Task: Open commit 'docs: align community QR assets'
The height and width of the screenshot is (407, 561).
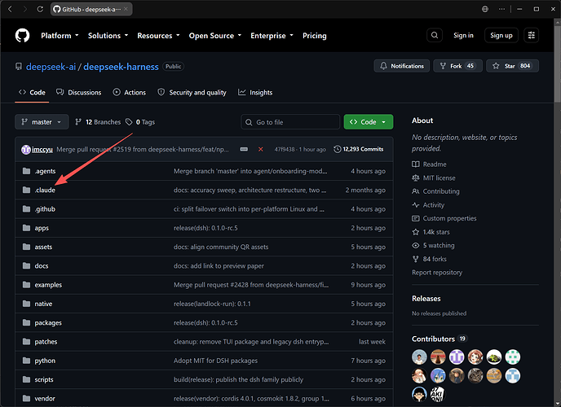Action: (221, 247)
